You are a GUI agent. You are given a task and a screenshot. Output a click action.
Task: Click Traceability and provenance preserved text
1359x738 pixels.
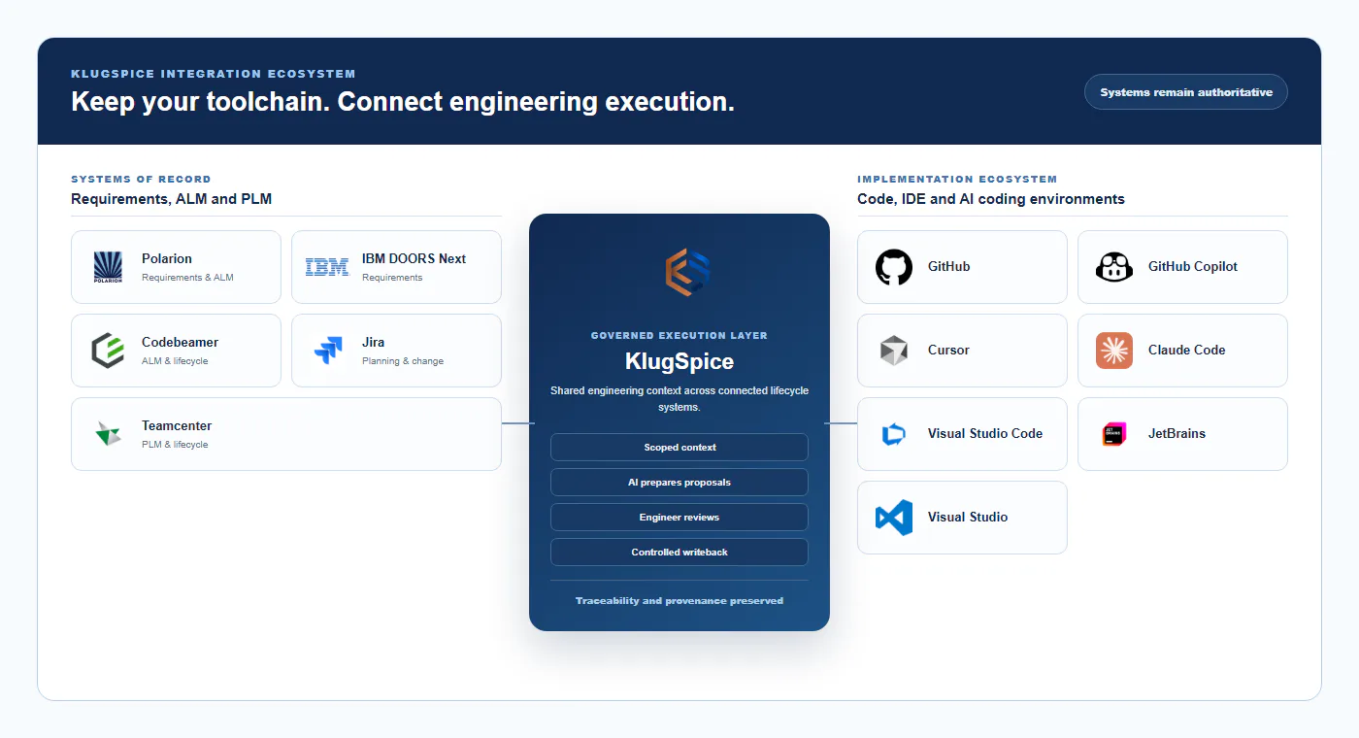679,601
